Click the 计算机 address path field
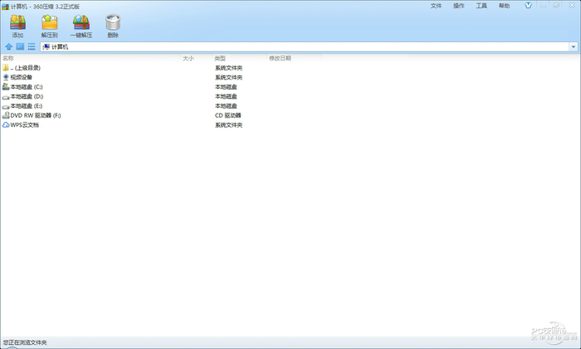 pos(305,46)
